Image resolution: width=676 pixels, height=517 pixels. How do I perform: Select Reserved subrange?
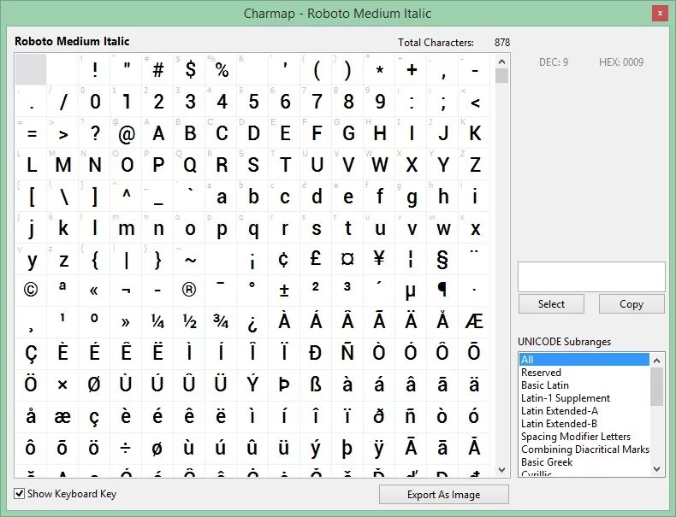[x=584, y=373]
